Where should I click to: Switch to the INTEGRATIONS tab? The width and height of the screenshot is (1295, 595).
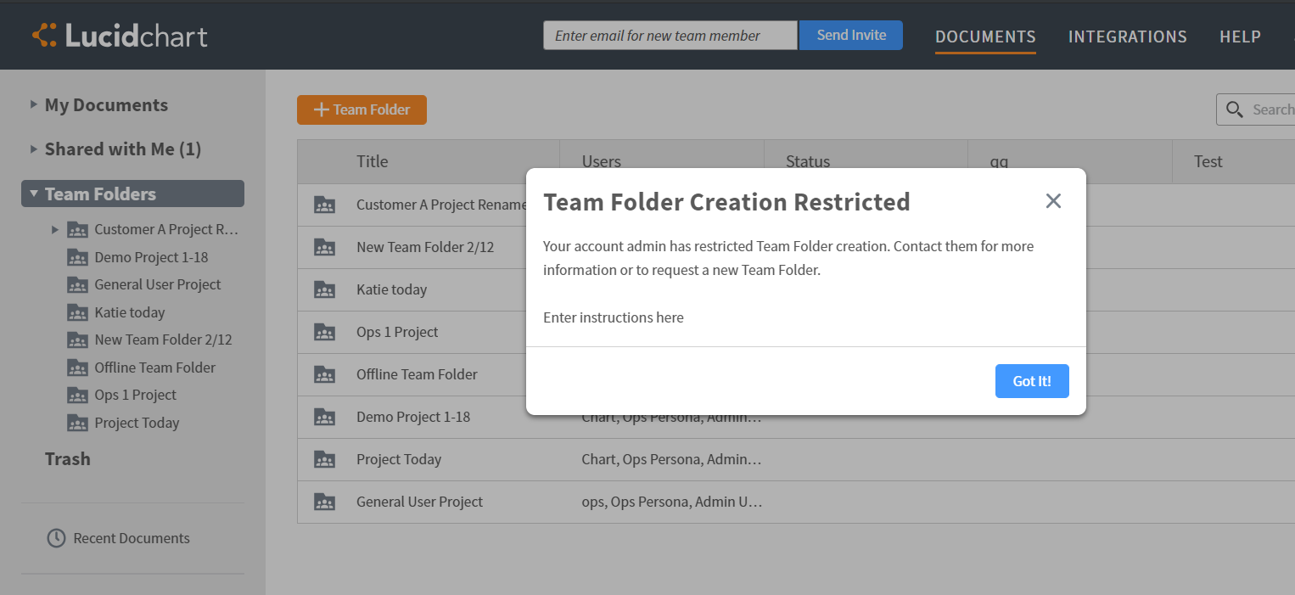pyautogui.click(x=1127, y=36)
